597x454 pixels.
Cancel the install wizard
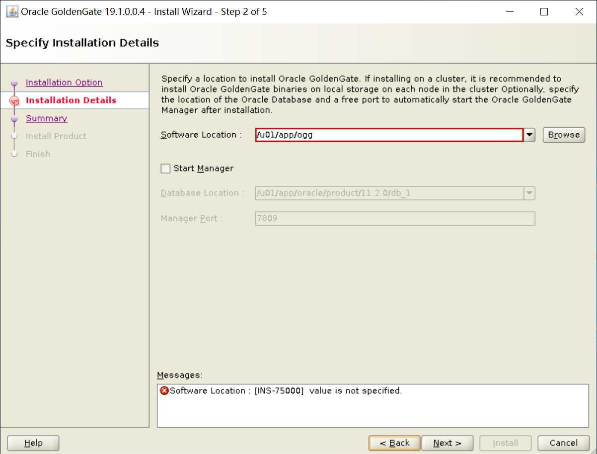pyautogui.click(x=564, y=443)
